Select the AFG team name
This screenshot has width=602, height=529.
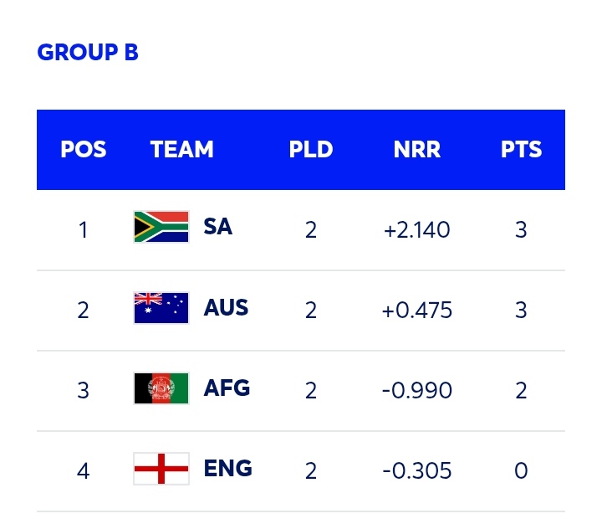tap(227, 388)
